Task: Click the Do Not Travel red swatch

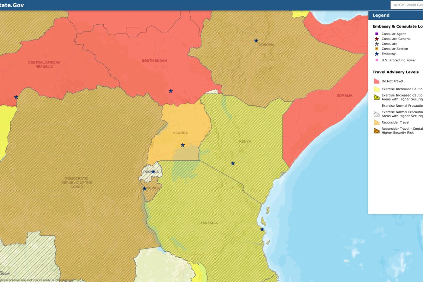Action: pyautogui.click(x=376, y=81)
